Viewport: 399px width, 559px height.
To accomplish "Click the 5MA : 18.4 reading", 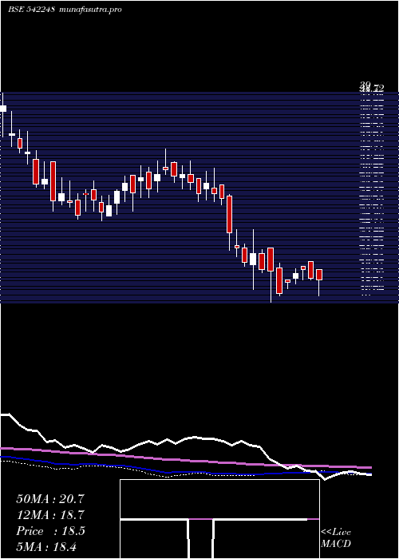I will (x=46, y=546).
